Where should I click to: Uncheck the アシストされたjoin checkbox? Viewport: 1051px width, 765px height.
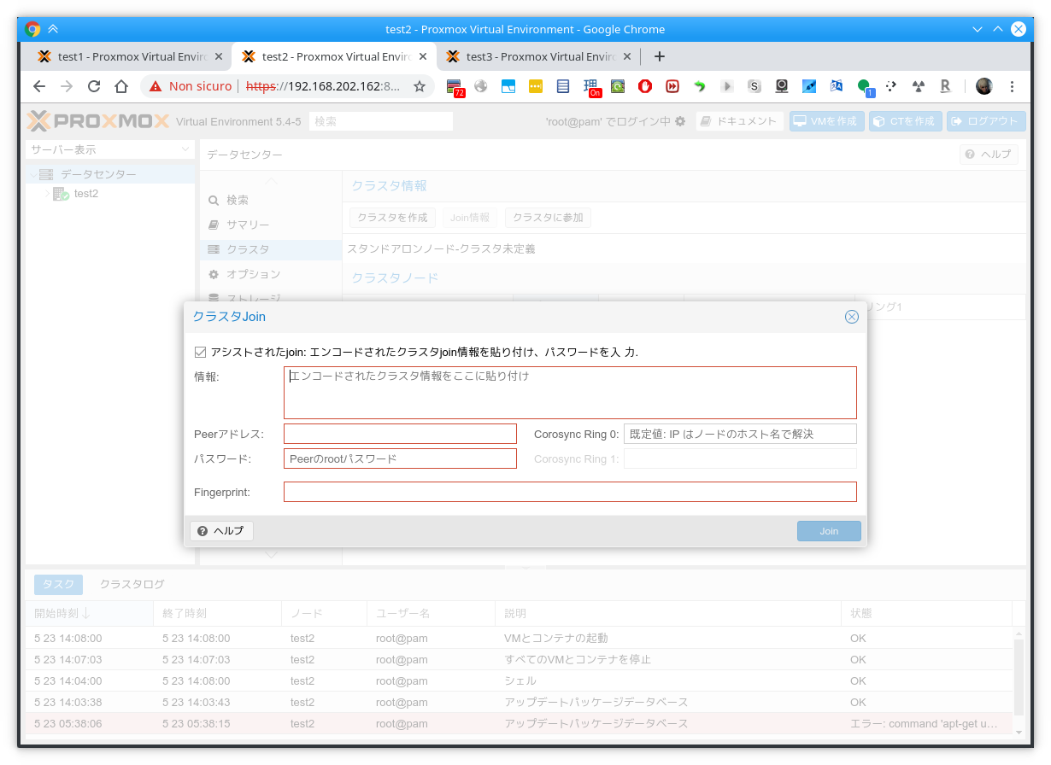pos(201,352)
